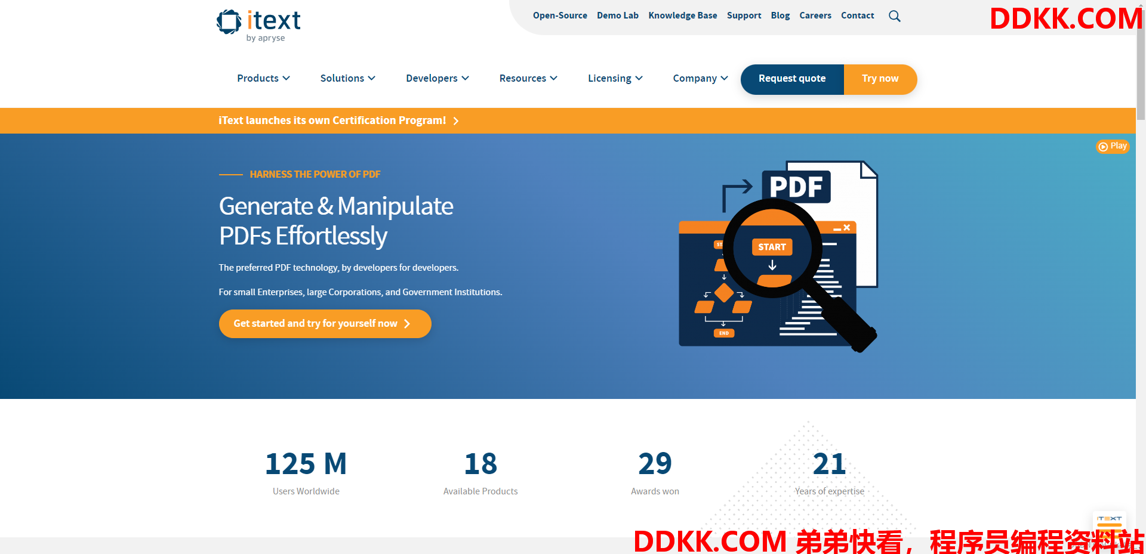Go to the Careers page
The width and height of the screenshot is (1146, 554).
click(815, 16)
